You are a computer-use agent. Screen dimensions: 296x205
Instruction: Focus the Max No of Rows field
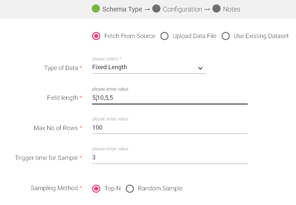pyautogui.click(x=169, y=128)
